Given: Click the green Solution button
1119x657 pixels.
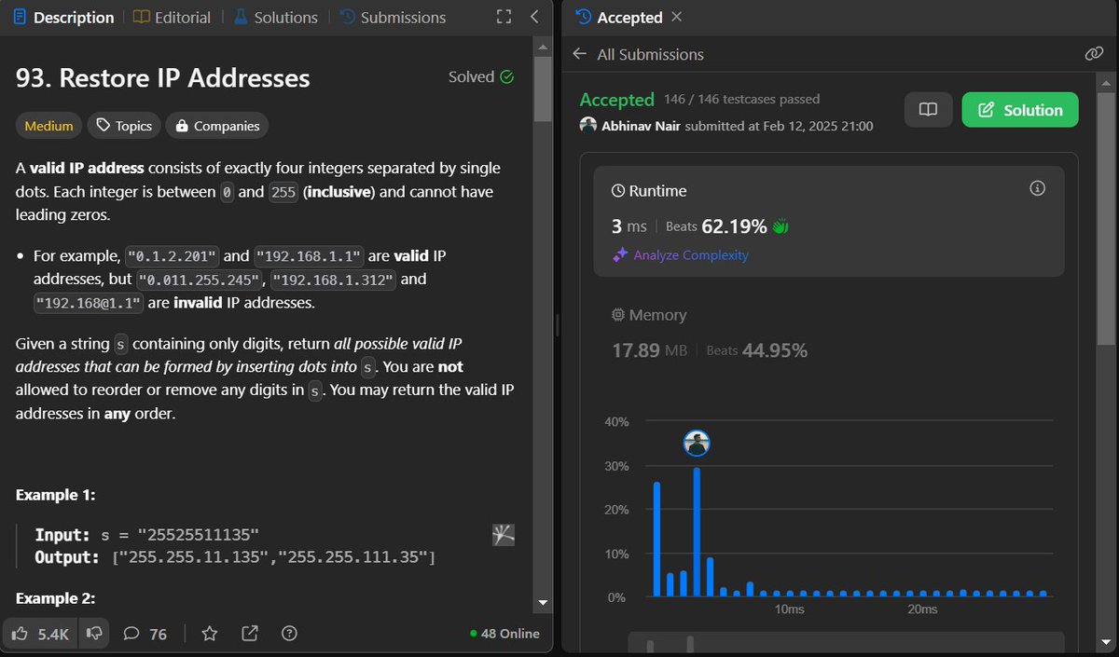Looking at the screenshot, I should click(x=1020, y=110).
